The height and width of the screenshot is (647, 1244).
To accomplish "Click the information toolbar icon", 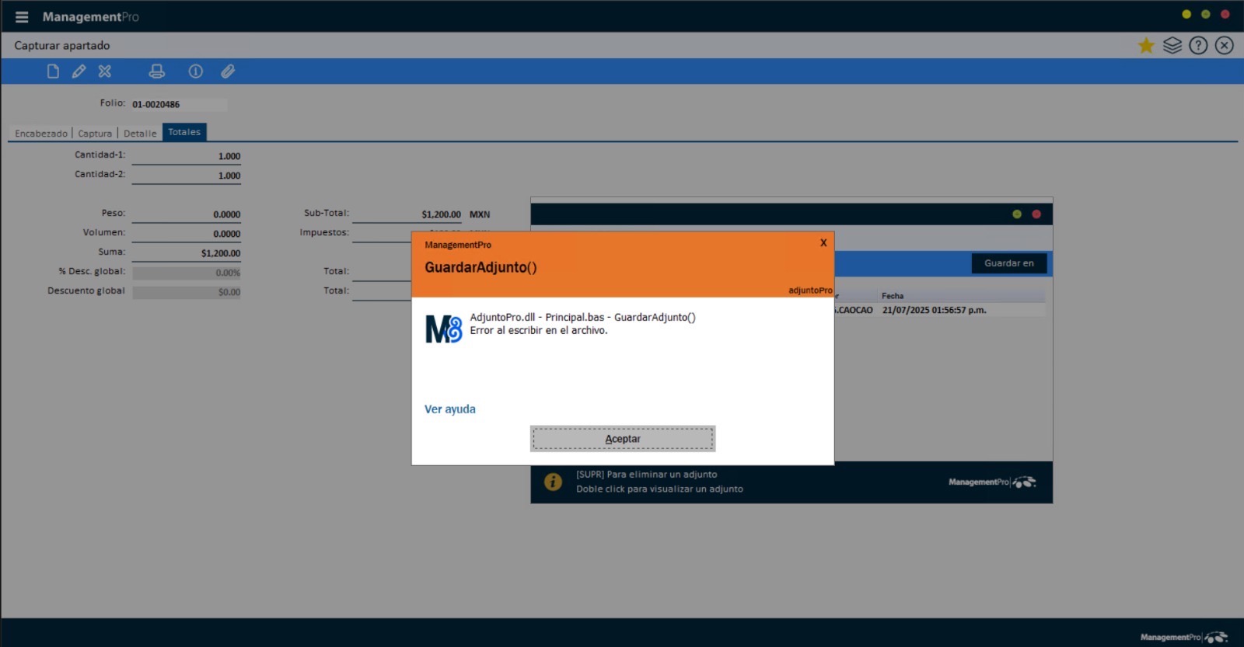I will click(196, 71).
